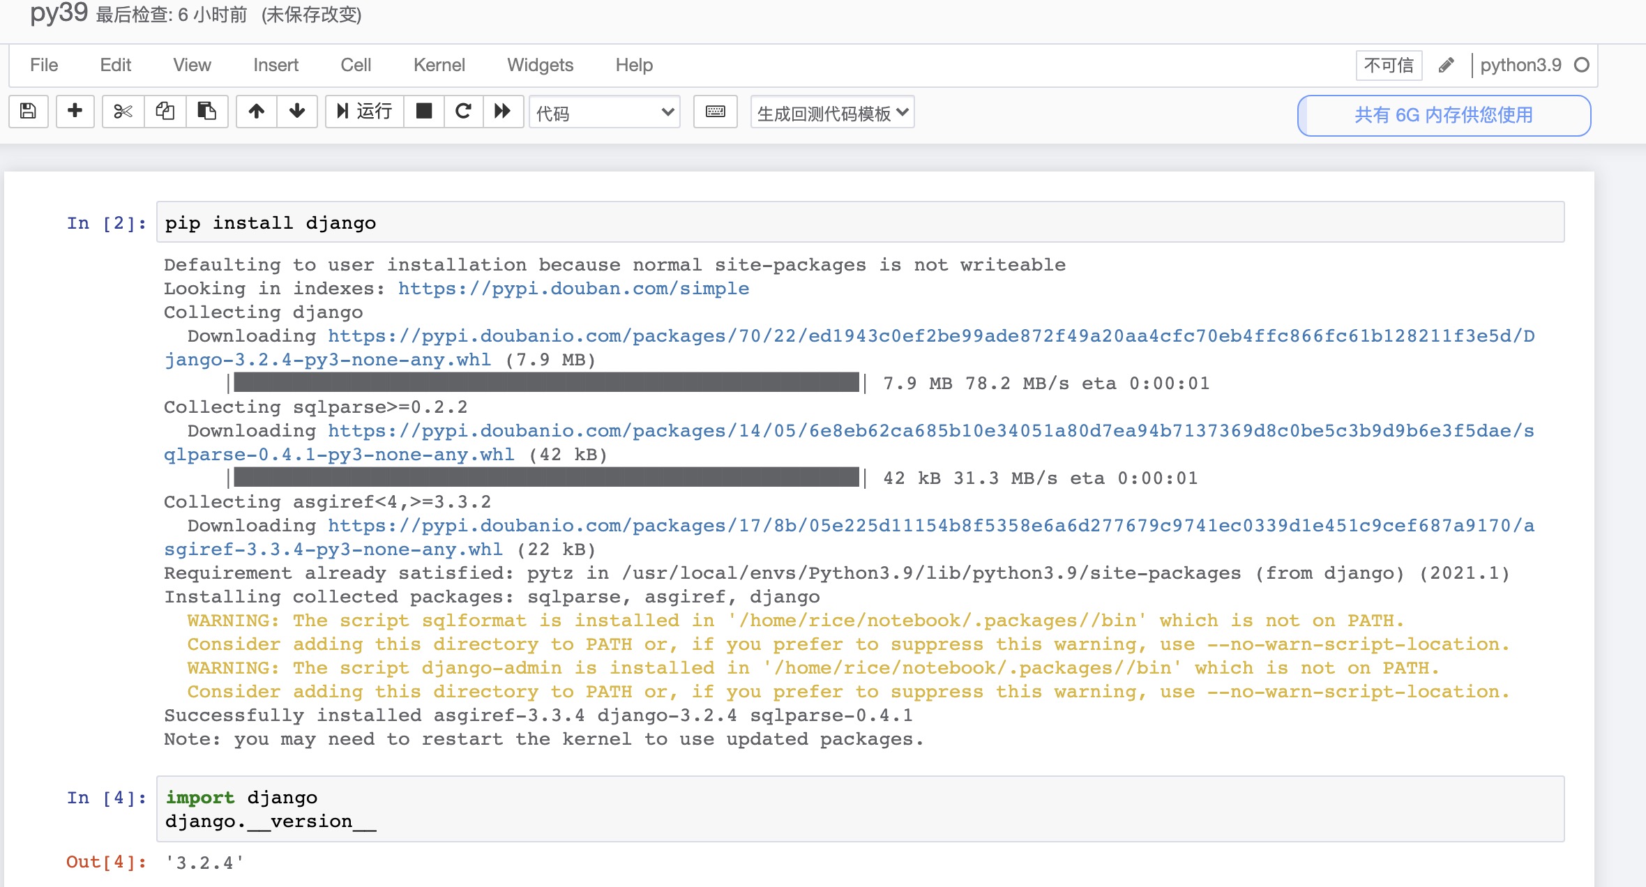Restart the kernel with the circular arrow icon
This screenshot has width=1646, height=887.
(464, 112)
